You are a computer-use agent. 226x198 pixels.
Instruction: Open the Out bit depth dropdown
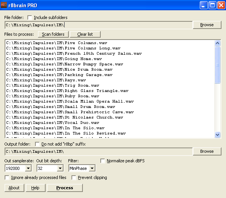[60, 168]
